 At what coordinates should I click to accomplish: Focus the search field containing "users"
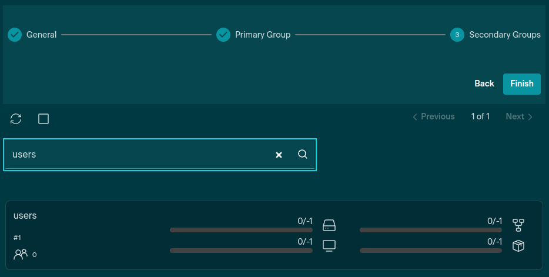[138, 155]
